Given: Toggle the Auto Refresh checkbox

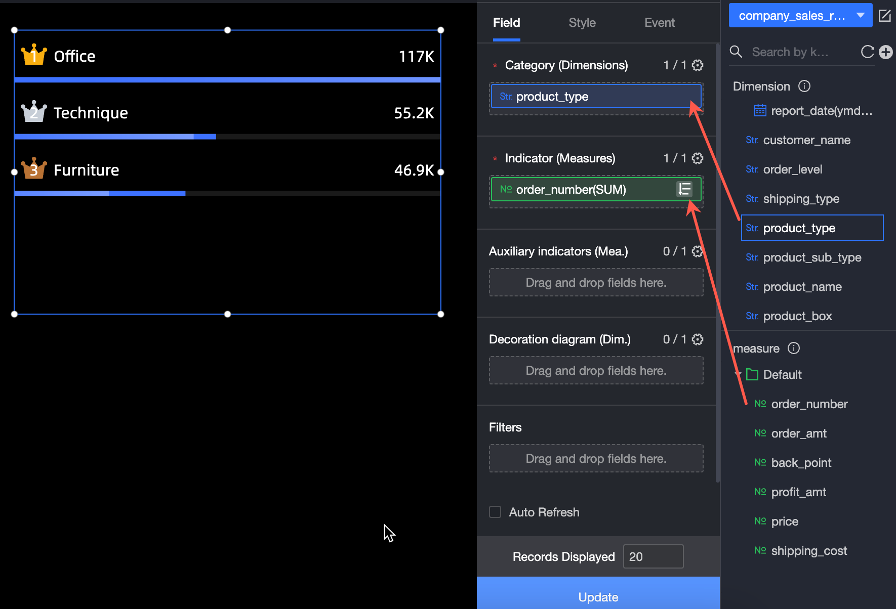Looking at the screenshot, I should pyautogui.click(x=495, y=512).
